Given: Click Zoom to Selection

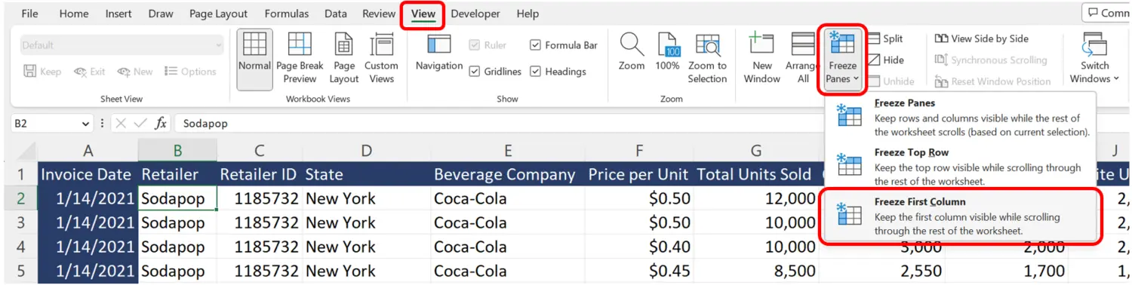Looking at the screenshot, I should pyautogui.click(x=707, y=59).
